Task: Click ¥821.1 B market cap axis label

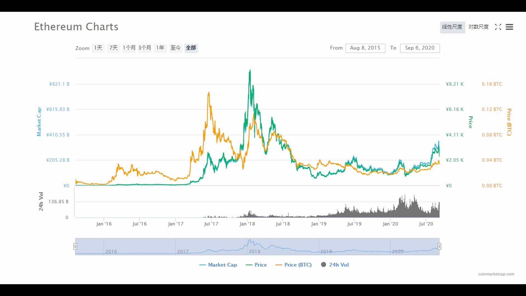Action: coord(59,84)
